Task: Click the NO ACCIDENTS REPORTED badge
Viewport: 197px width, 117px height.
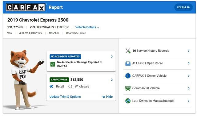Action: click(x=65, y=57)
